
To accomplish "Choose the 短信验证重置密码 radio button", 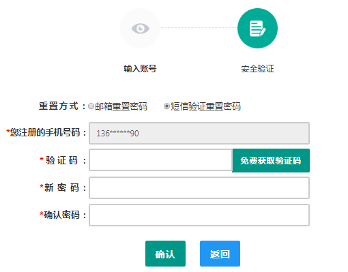I will tap(166, 106).
